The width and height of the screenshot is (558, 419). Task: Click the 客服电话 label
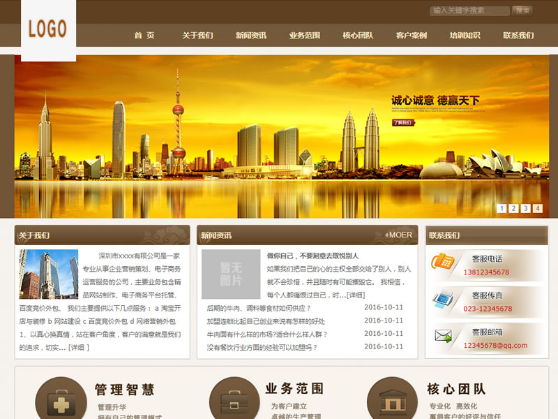click(x=487, y=259)
